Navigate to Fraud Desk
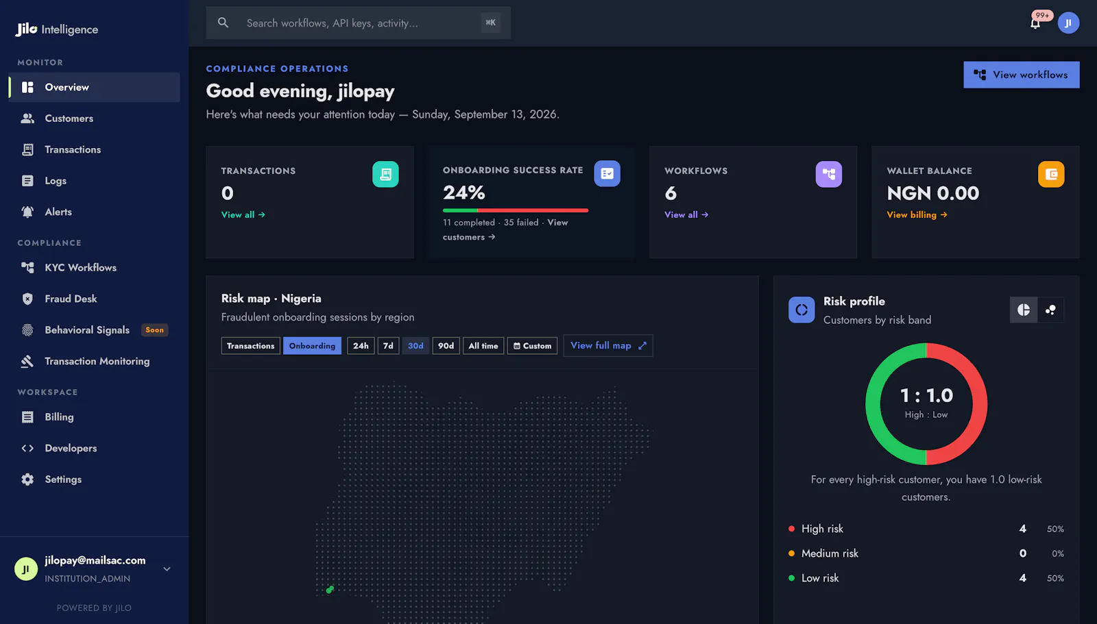 click(95, 299)
